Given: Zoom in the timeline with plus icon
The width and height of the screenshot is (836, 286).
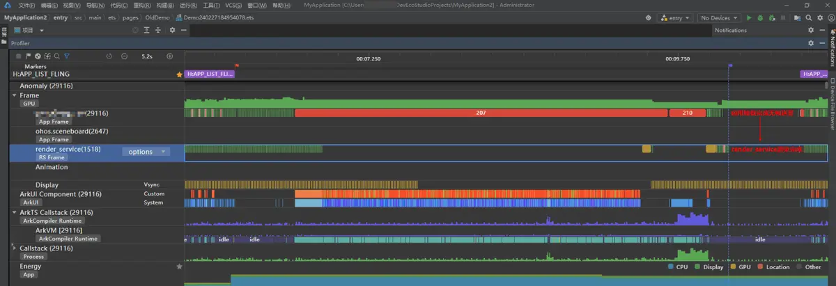Looking at the screenshot, I should click(169, 56).
